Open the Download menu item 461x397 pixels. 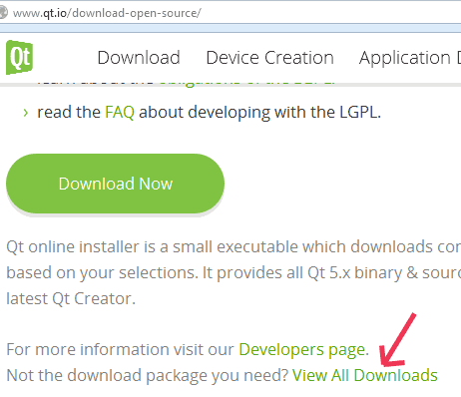(x=139, y=58)
